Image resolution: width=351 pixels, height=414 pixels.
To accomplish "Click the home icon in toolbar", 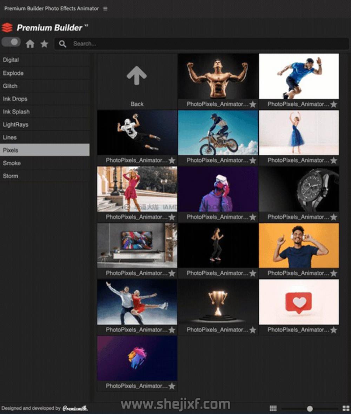I will [30, 44].
